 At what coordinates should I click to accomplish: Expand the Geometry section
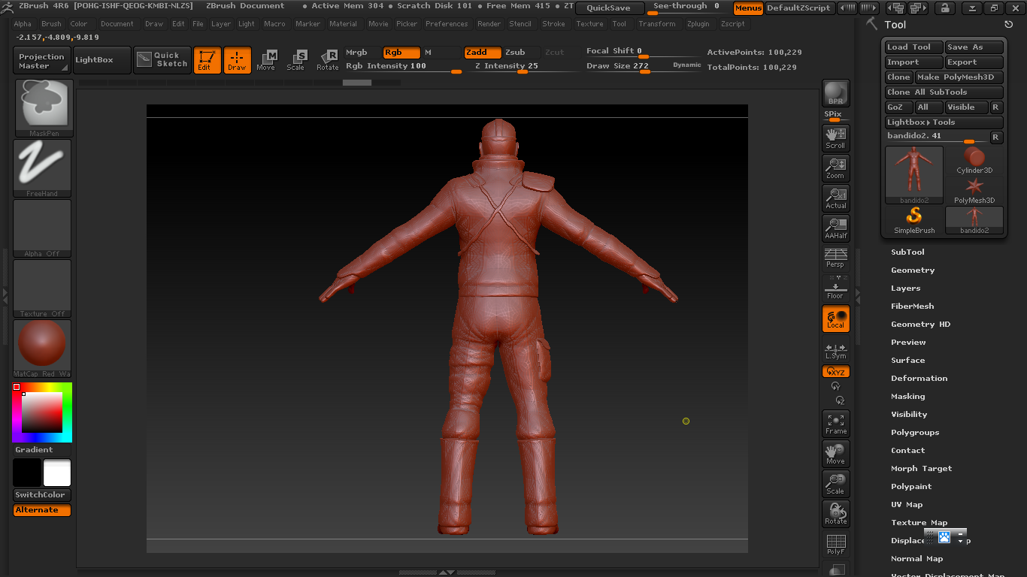tap(913, 270)
